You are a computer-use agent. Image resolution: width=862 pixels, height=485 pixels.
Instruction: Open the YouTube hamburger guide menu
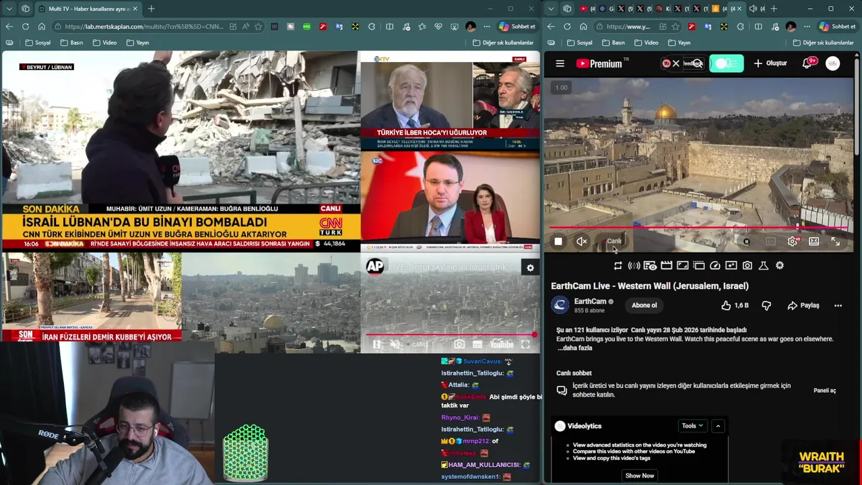pos(560,63)
